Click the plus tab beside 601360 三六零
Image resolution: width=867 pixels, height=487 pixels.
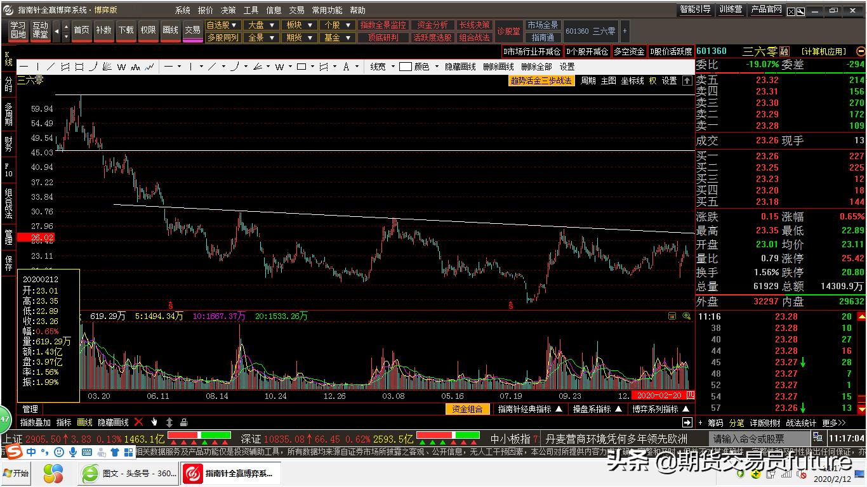tap(625, 30)
